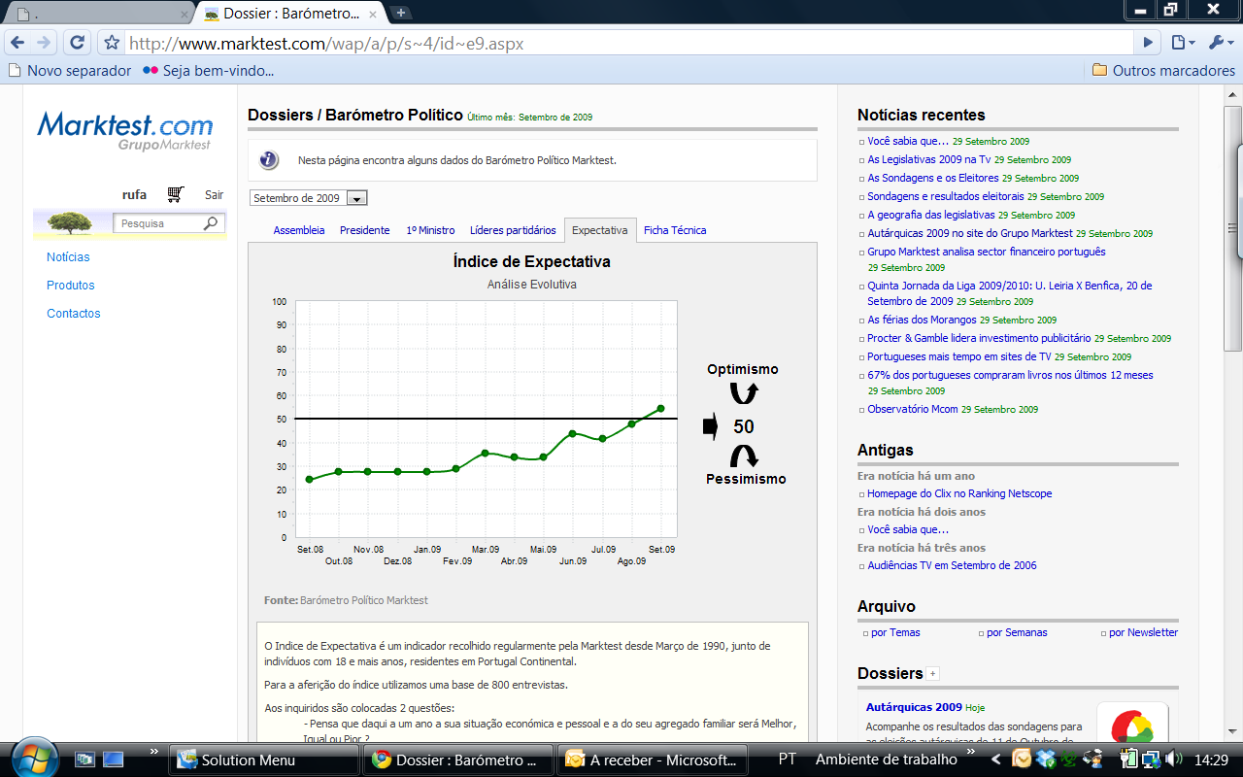
Task: Open Homepage do Clix no Ranking Netscope
Action: pyautogui.click(x=959, y=493)
